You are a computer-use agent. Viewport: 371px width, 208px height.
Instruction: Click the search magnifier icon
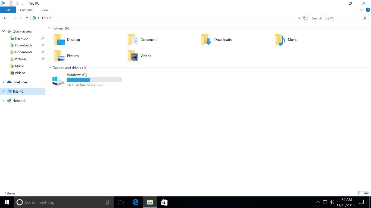pos(365,18)
